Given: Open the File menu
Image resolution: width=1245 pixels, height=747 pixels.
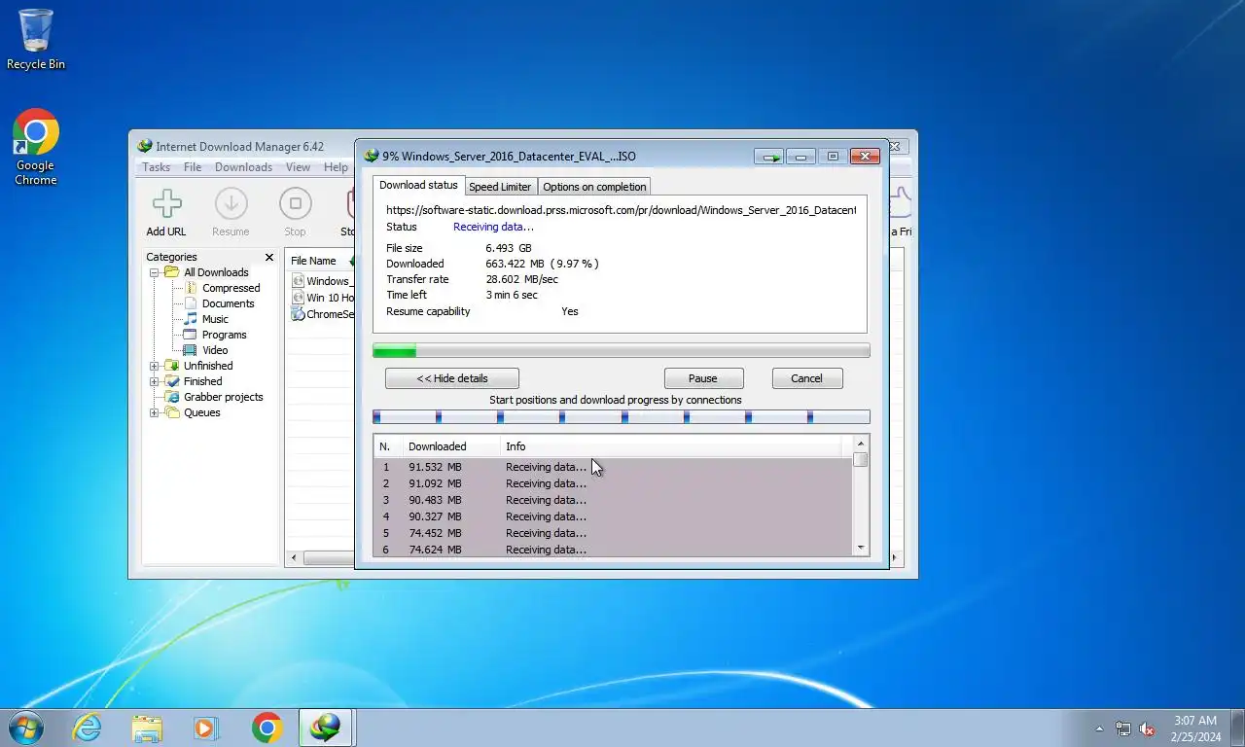Looking at the screenshot, I should (x=193, y=167).
